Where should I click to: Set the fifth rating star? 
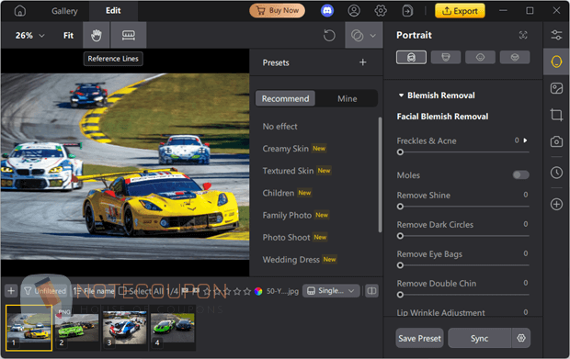(x=247, y=291)
